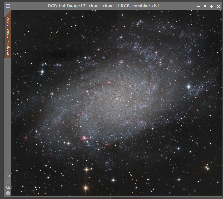This screenshot has width=223, height=199.
Task: Click the zoom-to-fit icon in the left strip
Action: tap(8, 181)
